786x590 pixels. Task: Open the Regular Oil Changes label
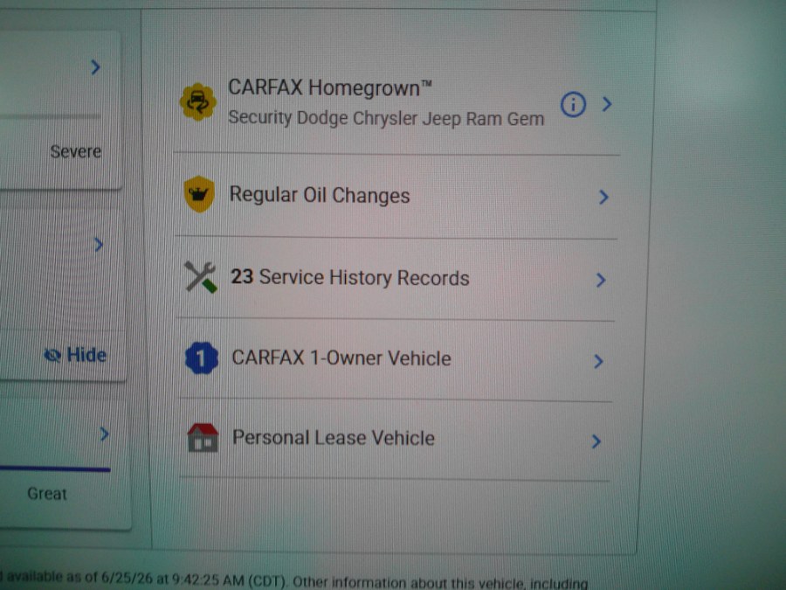[x=320, y=195]
